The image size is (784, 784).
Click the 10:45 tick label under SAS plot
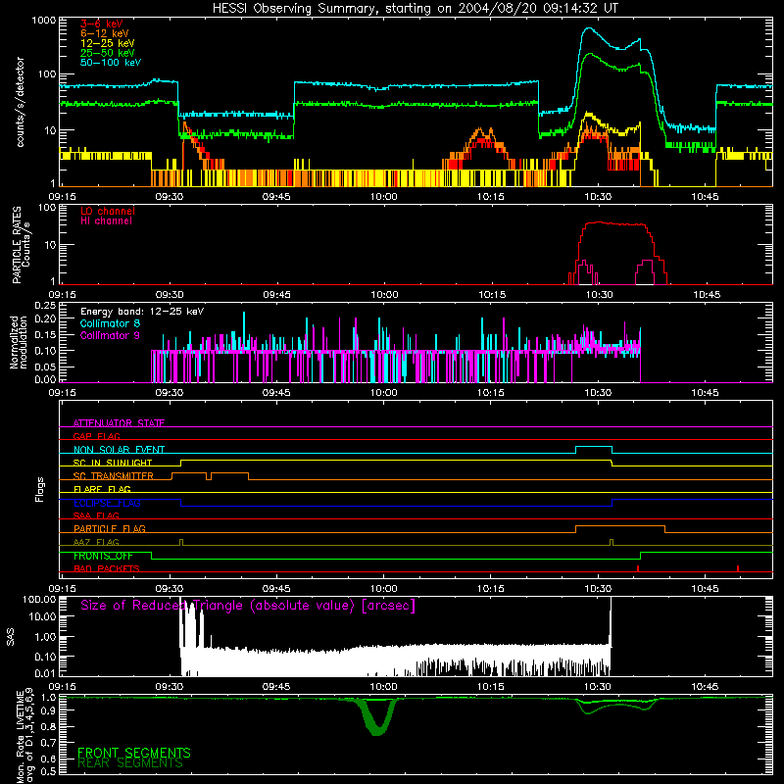705,687
